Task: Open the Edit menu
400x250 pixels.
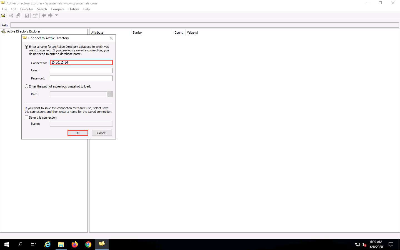Action: (14, 9)
